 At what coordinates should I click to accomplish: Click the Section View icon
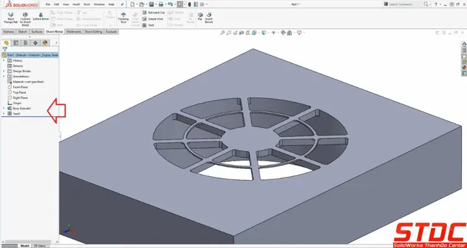click(x=241, y=33)
